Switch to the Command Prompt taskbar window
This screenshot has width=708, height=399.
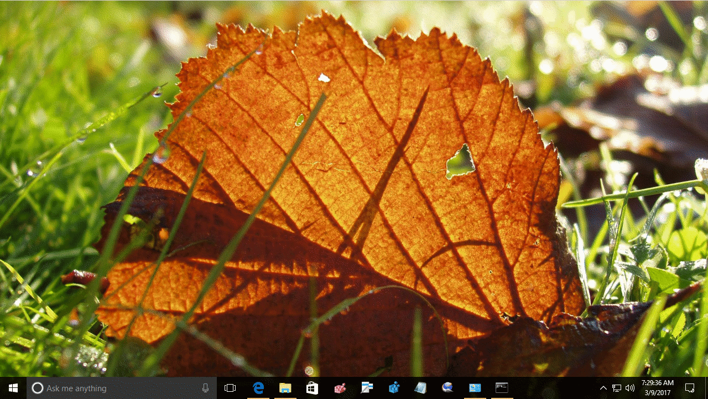tap(502, 388)
